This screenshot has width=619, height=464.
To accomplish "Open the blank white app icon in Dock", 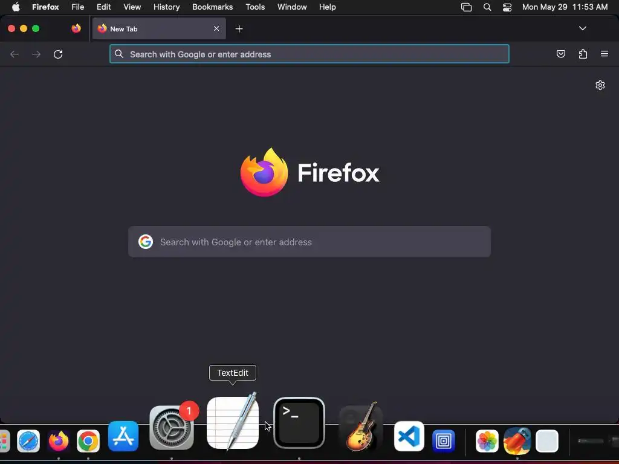I will (x=546, y=440).
